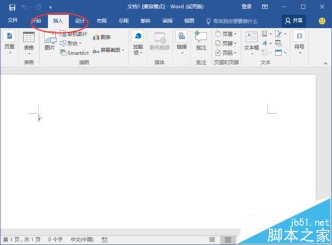This screenshot has width=332, height=245.
Task: Switch to the 设计 (Design) tab
Action: 80,21
